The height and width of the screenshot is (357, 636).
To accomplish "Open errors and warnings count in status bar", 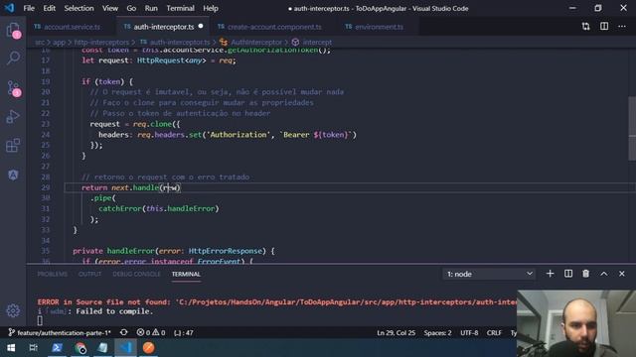I will (150, 332).
